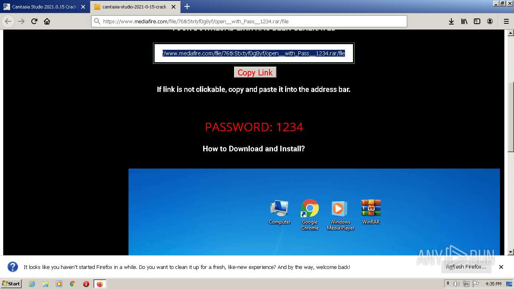Select the generated mediafire link field
This screenshot has width=514, height=289.
(254, 53)
